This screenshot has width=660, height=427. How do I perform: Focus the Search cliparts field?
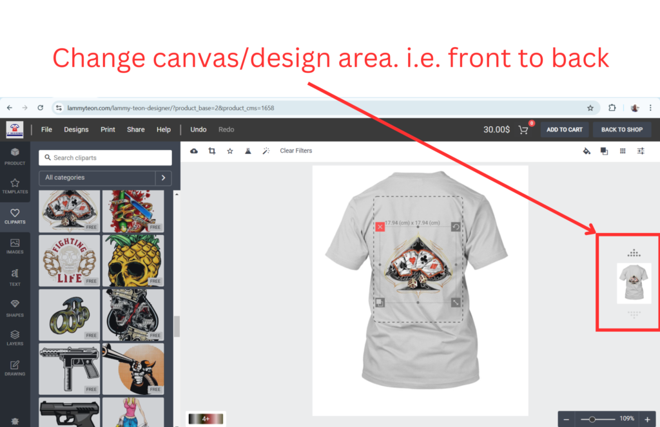point(105,158)
